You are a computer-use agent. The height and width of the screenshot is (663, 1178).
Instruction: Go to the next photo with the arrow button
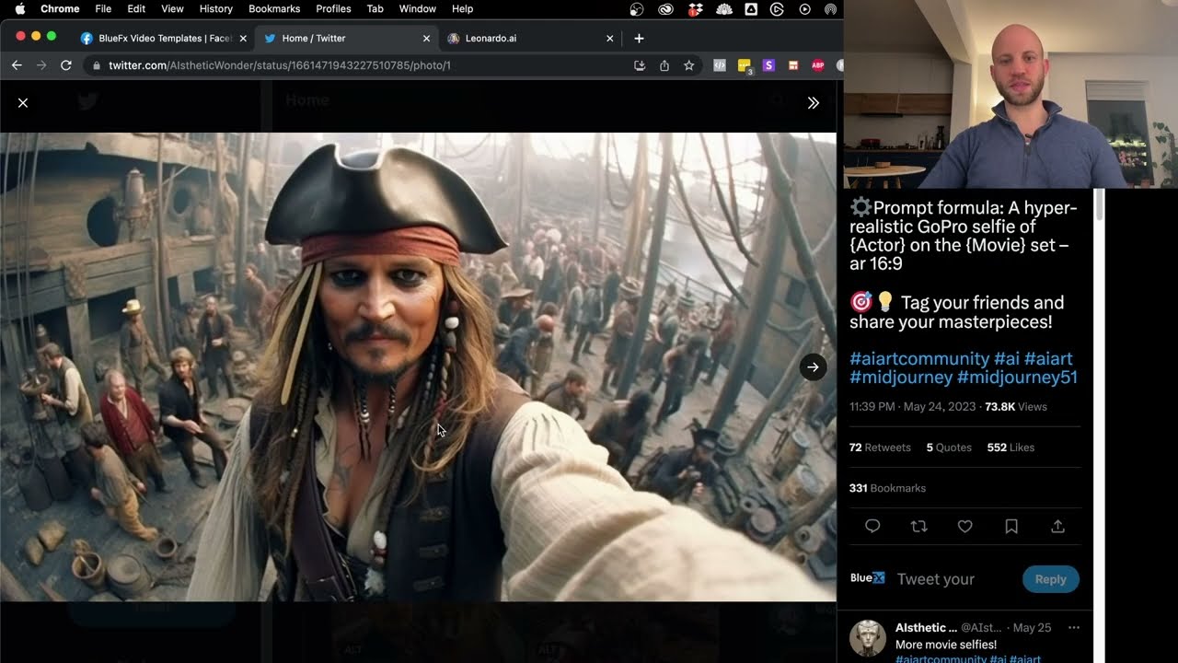(x=813, y=367)
